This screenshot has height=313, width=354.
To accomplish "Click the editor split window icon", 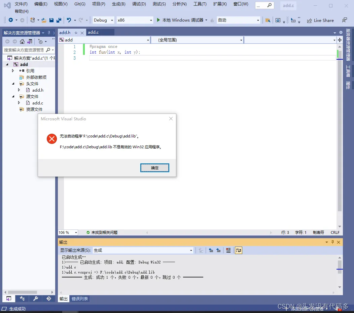I will click(340, 40).
